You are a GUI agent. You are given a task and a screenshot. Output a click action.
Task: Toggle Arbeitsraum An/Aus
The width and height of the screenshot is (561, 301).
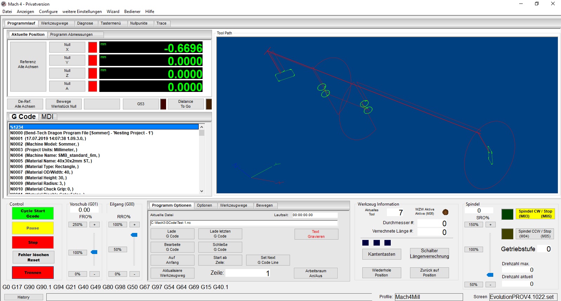coord(316,273)
